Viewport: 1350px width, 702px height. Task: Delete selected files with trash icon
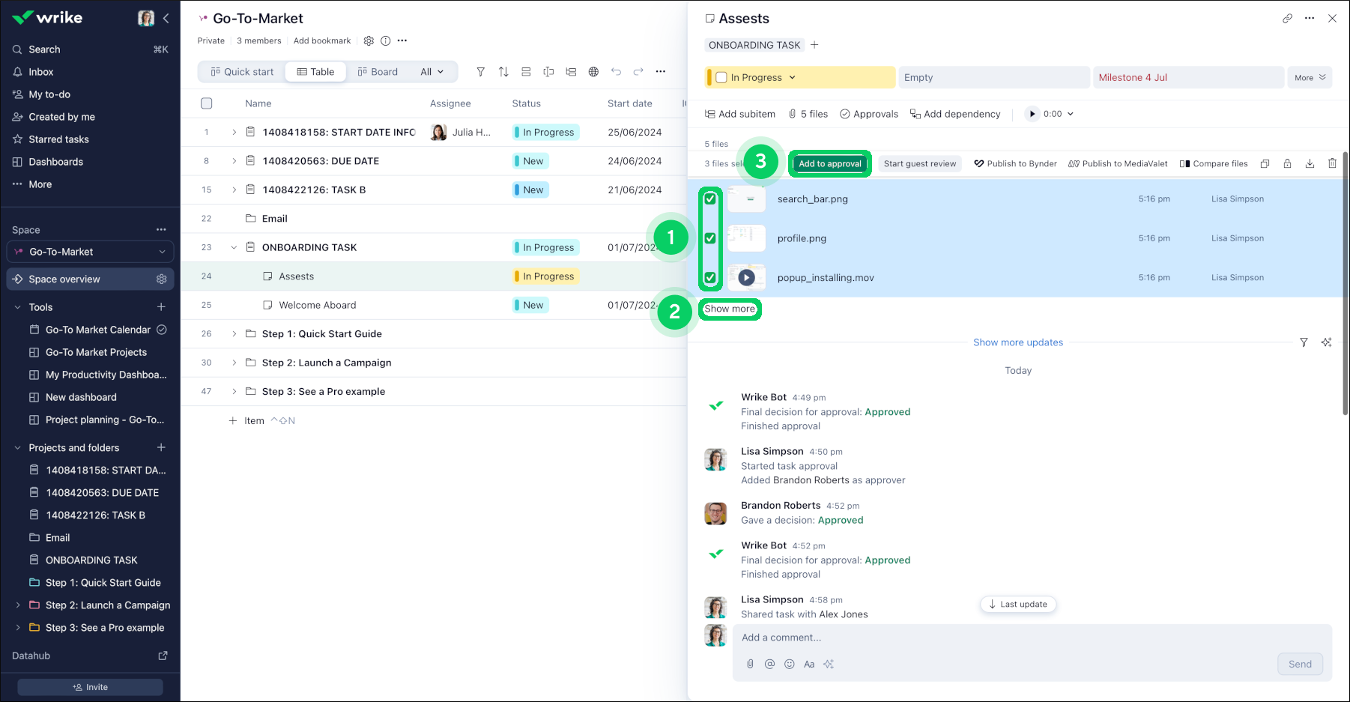pos(1332,163)
